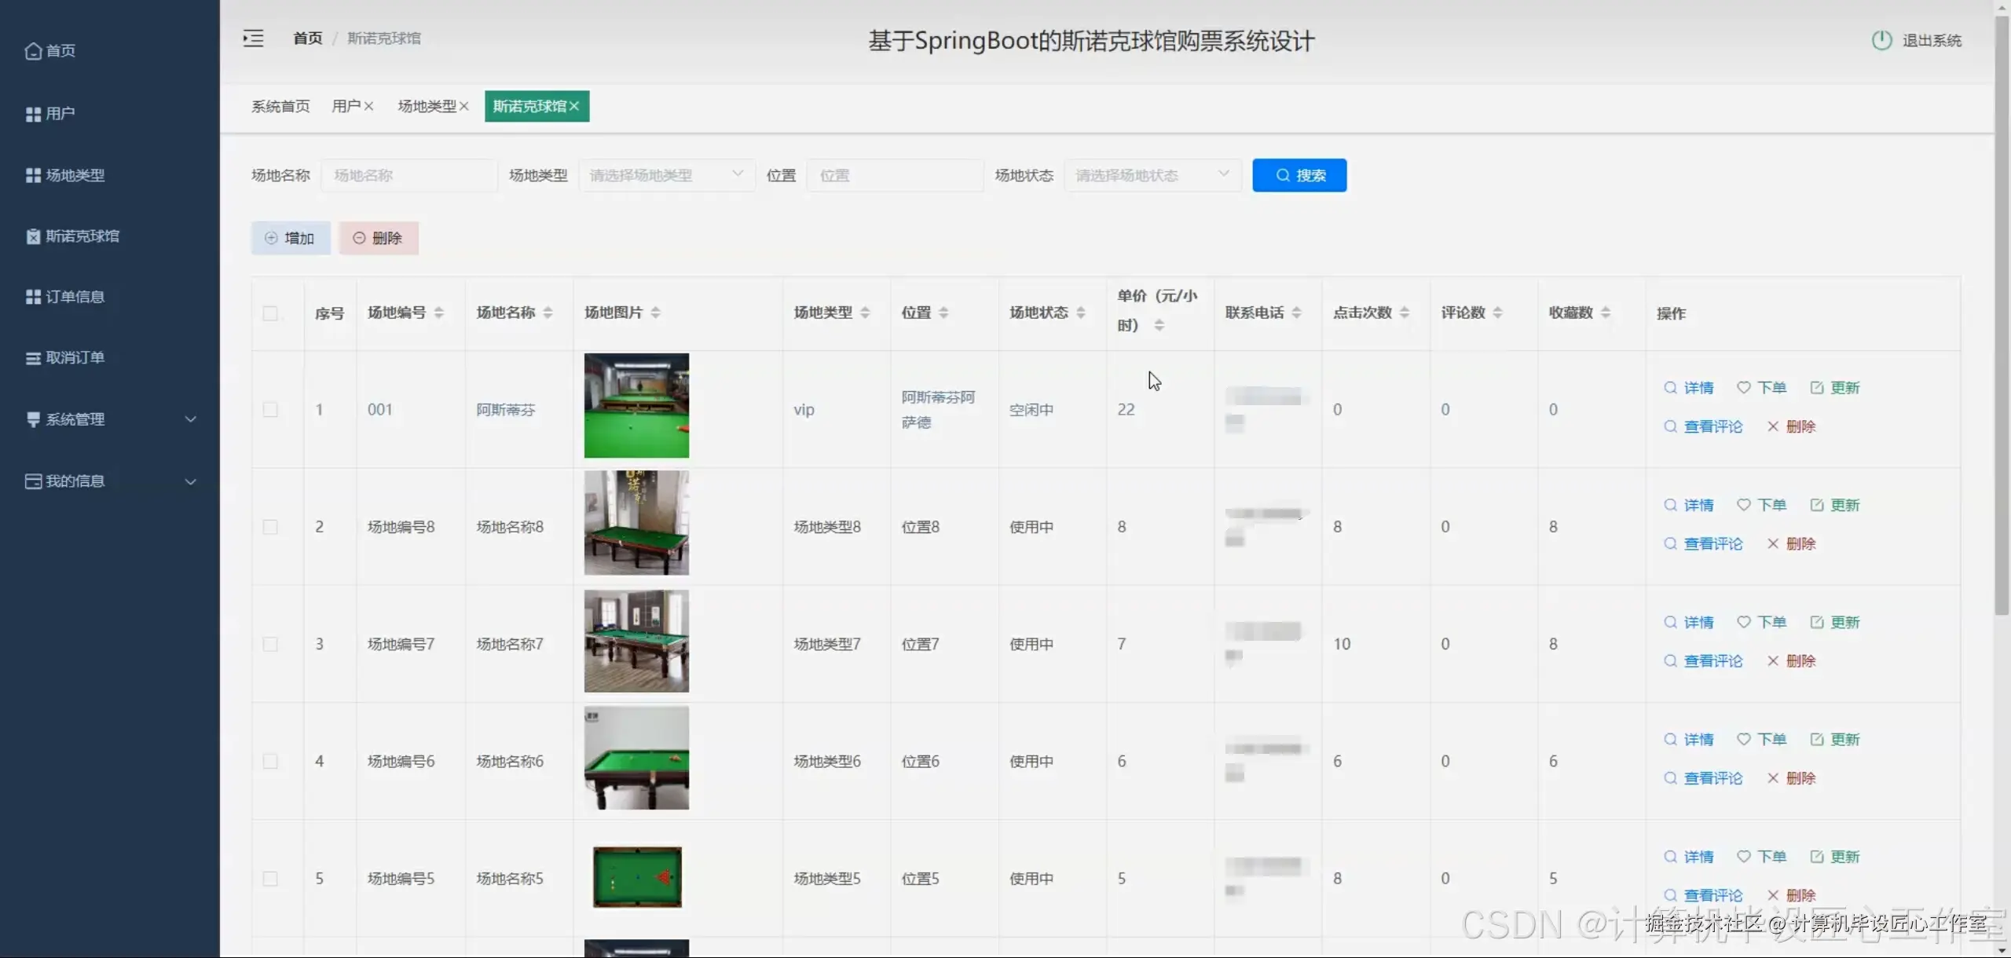2011x958 pixels.
Task: Check the checkbox for venue 001
Action: [270, 408]
